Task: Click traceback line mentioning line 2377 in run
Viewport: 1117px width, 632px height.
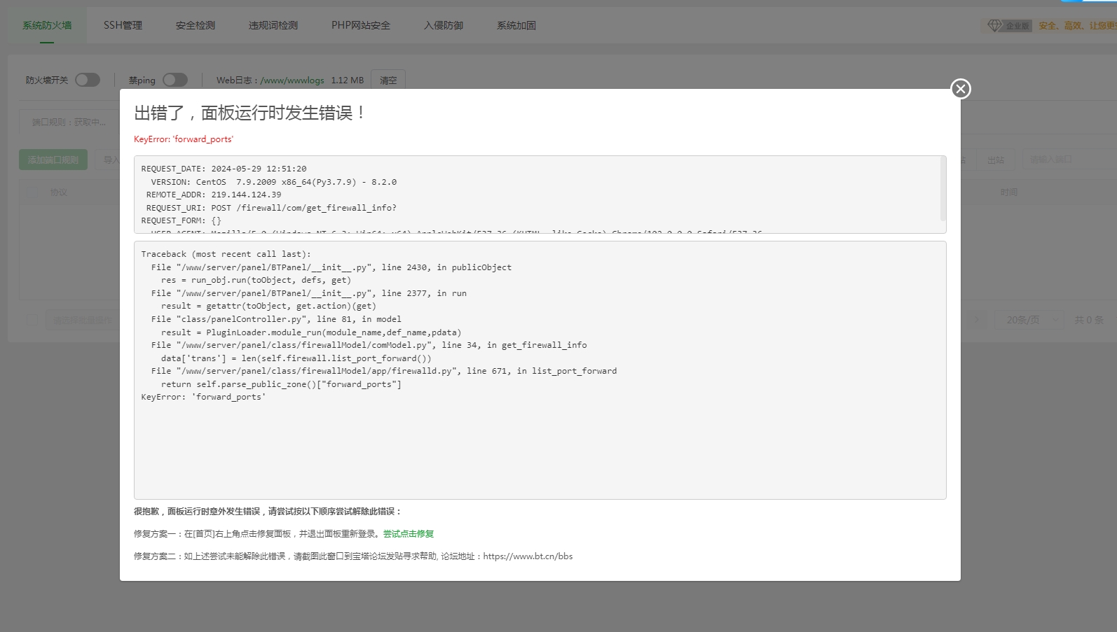Action: pyautogui.click(x=308, y=293)
